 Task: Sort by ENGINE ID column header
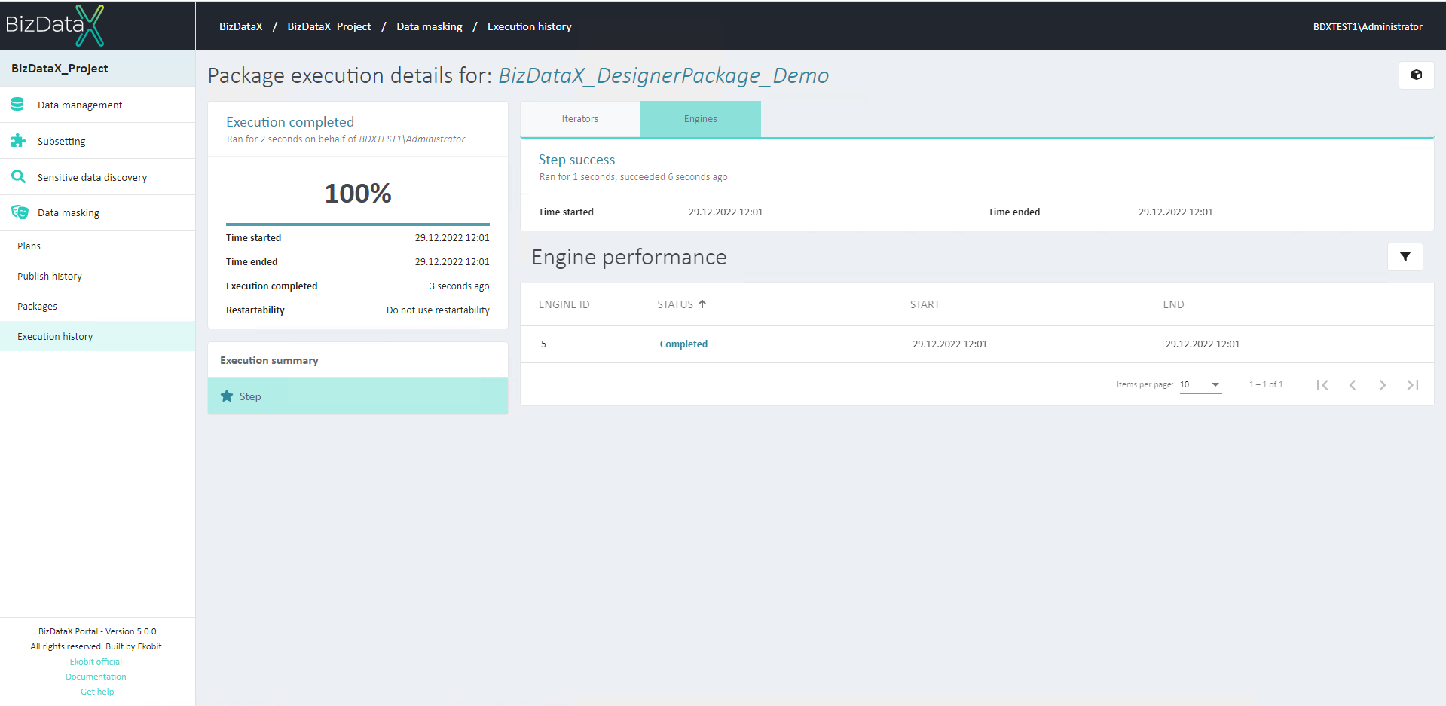tap(564, 304)
